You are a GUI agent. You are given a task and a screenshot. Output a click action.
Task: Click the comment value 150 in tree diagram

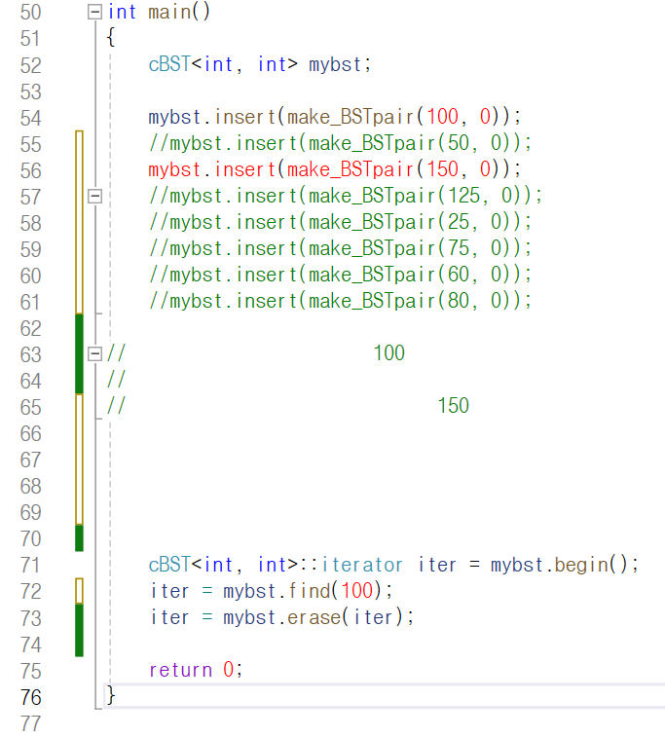454,406
